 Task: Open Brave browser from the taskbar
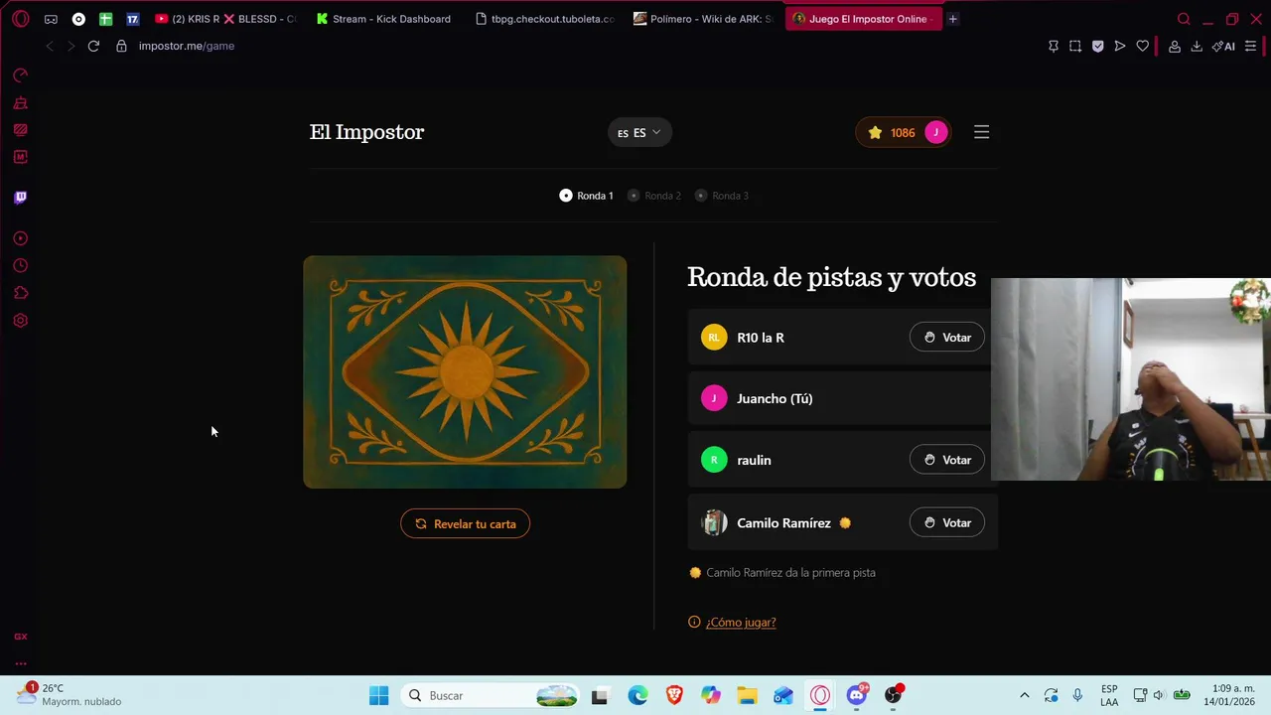coord(674,695)
